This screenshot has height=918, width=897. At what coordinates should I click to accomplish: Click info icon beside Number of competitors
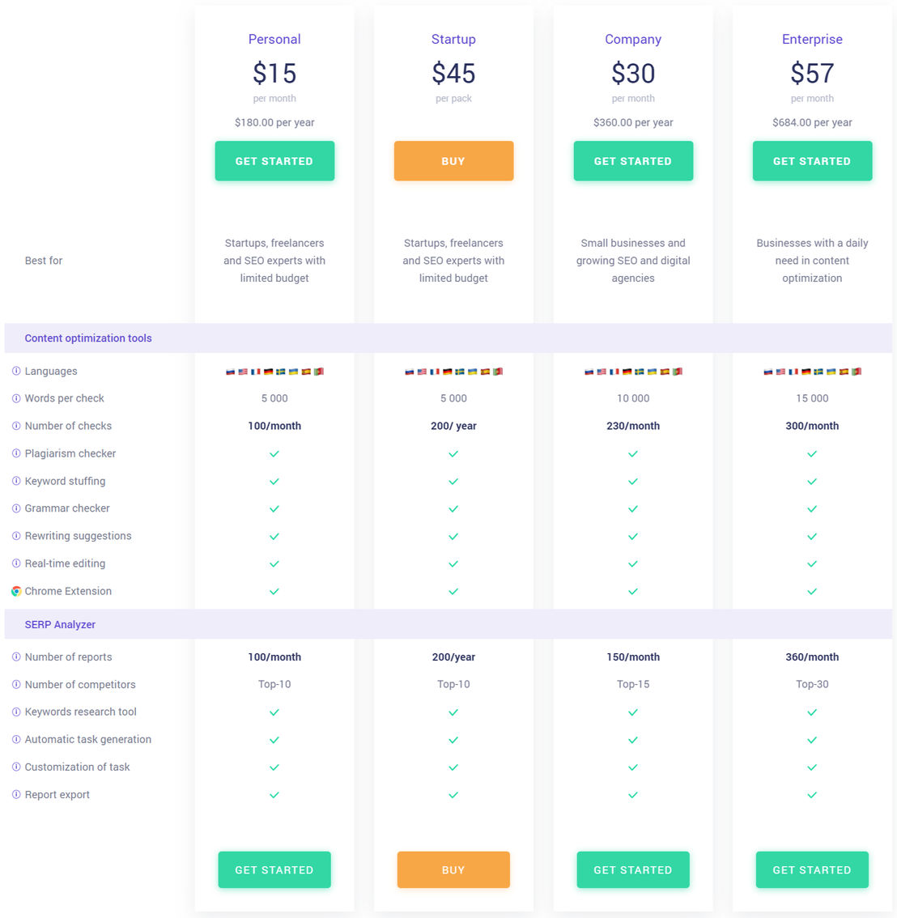tap(16, 684)
